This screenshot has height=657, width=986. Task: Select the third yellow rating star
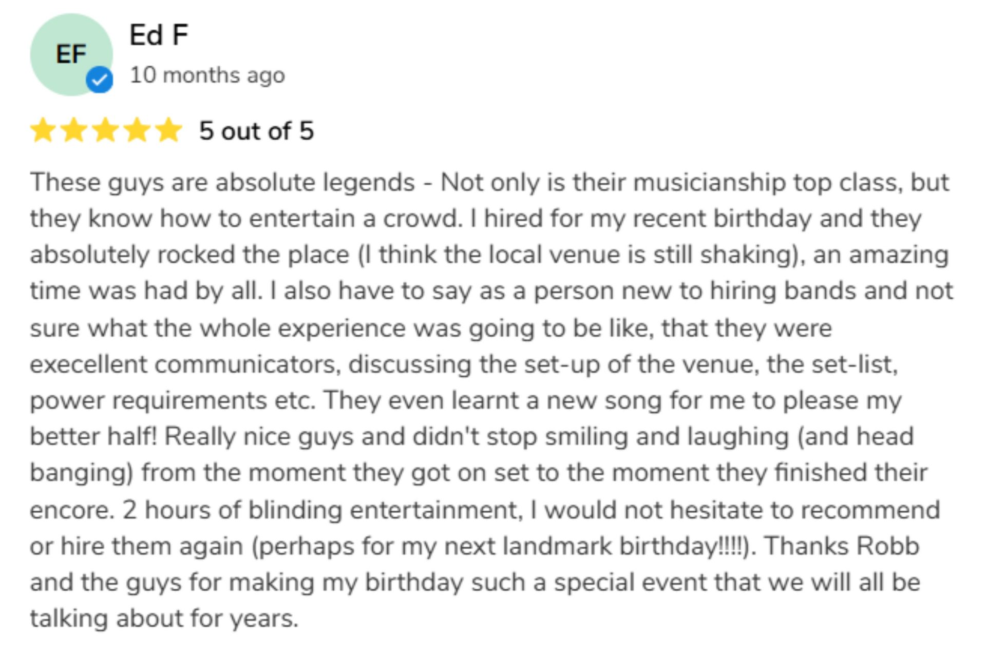tap(106, 130)
